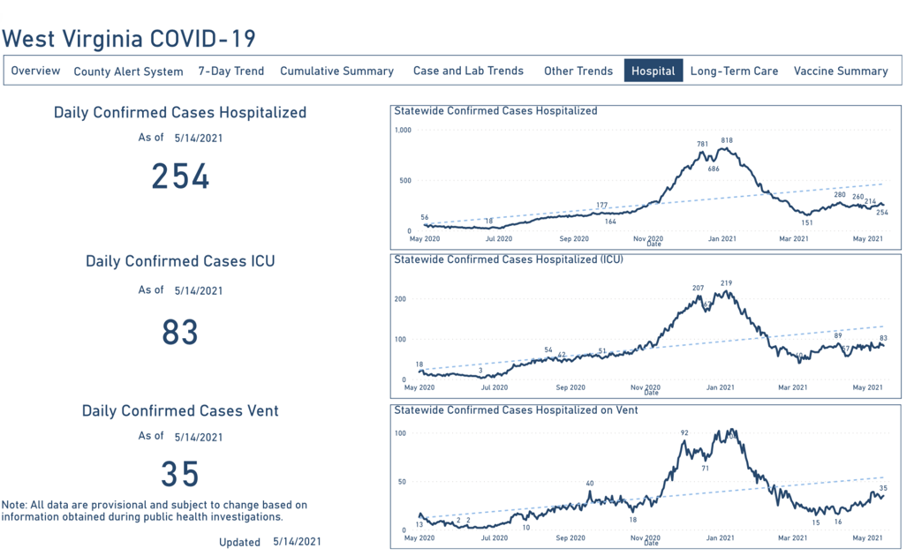This screenshot has width=914, height=556.
Task: Click the West Virginia COVID-19 heading
Action: [x=129, y=38]
